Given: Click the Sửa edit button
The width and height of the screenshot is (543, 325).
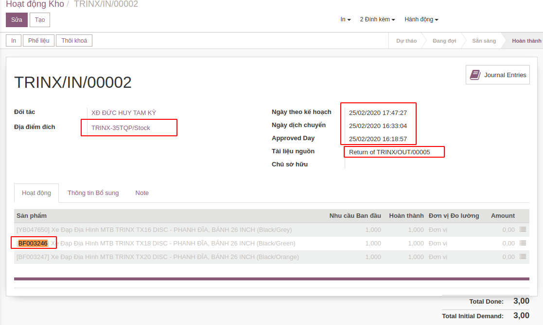Looking at the screenshot, I should tap(17, 20).
